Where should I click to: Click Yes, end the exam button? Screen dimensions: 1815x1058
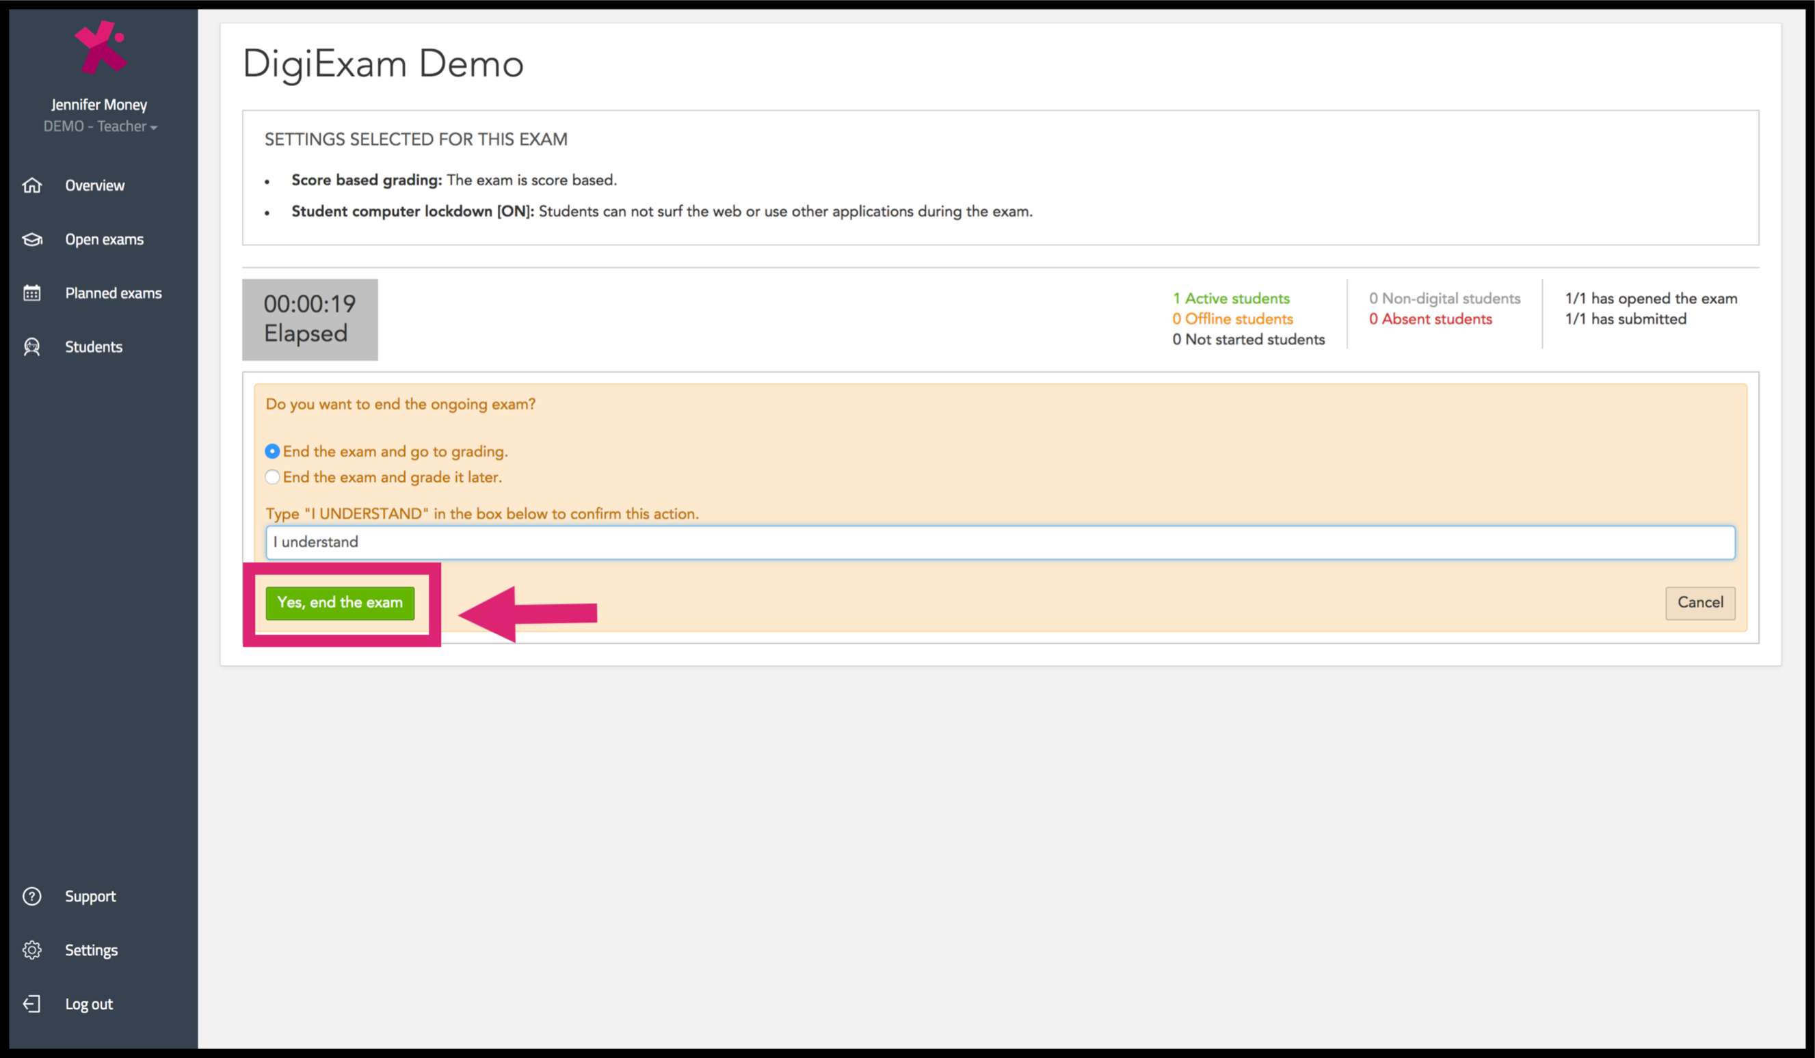tap(340, 602)
